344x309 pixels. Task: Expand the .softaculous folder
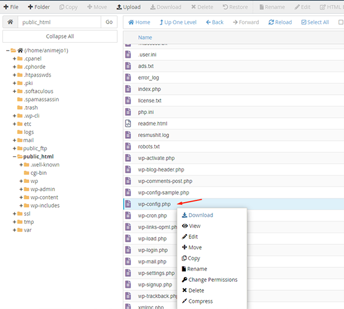pos(14,91)
